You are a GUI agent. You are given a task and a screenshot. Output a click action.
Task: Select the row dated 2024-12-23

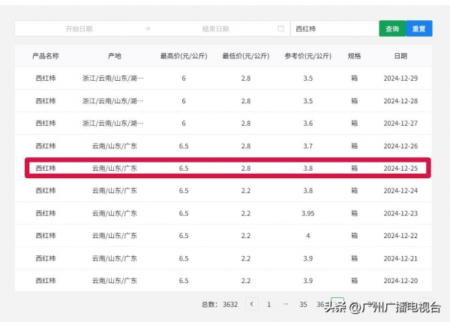[225, 213]
